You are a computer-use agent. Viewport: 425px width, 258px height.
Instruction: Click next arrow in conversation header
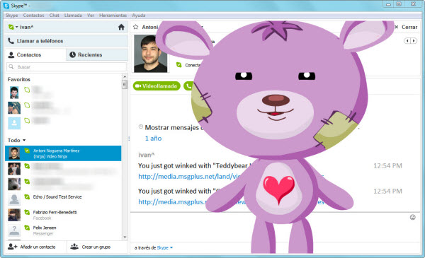click(x=414, y=40)
